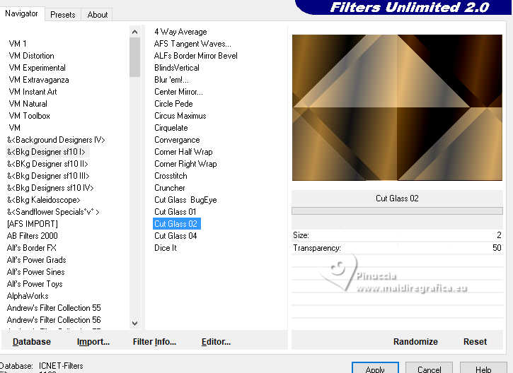The image size is (513, 373).
Task: Randomize the filter settings
Action: pyautogui.click(x=415, y=342)
